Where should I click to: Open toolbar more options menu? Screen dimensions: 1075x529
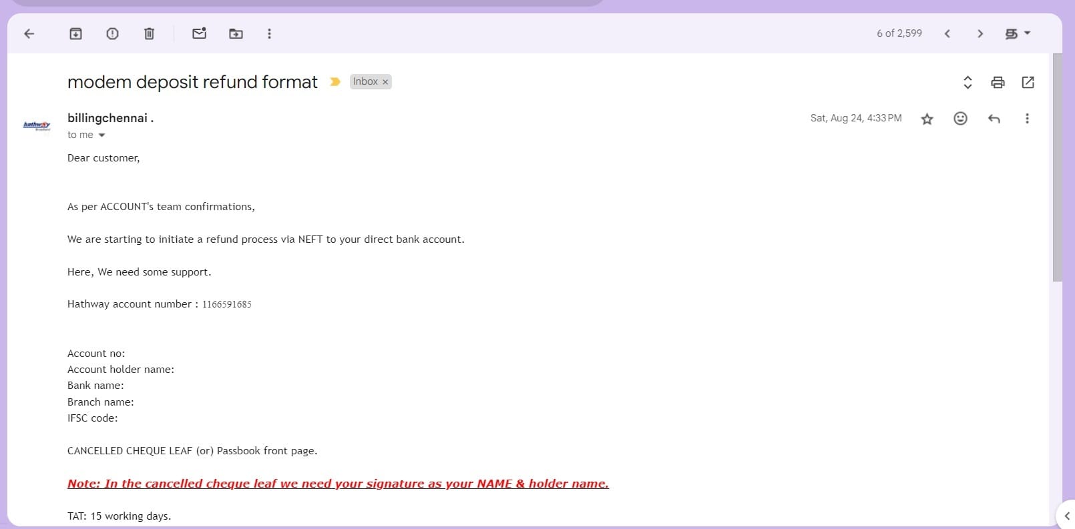click(x=269, y=33)
